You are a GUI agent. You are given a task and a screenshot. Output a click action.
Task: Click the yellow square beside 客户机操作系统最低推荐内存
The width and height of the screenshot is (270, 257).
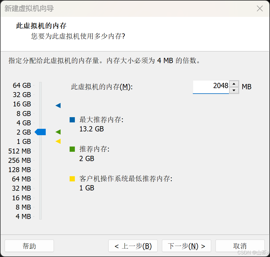72,179
